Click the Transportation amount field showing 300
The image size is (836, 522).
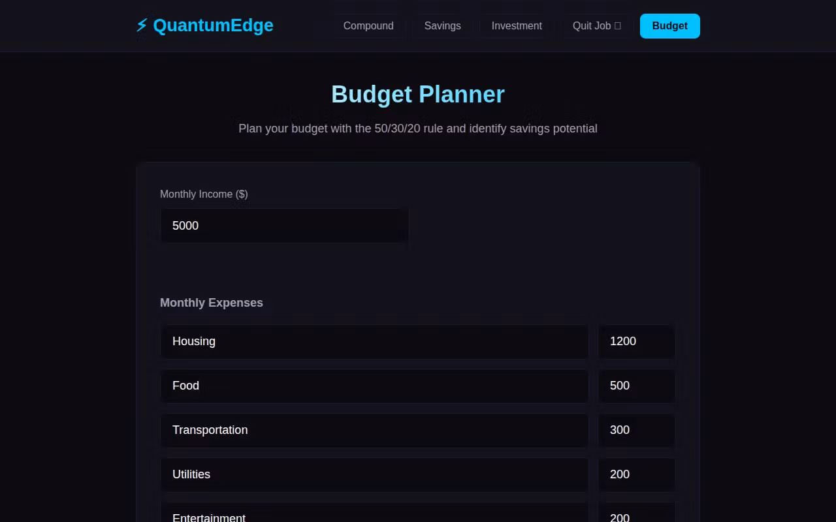tap(636, 430)
